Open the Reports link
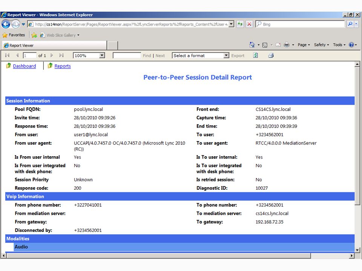 click(x=63, y=66)
